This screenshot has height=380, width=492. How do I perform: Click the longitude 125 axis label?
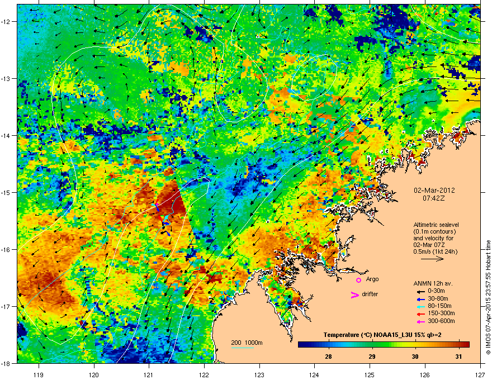(370, 374)
